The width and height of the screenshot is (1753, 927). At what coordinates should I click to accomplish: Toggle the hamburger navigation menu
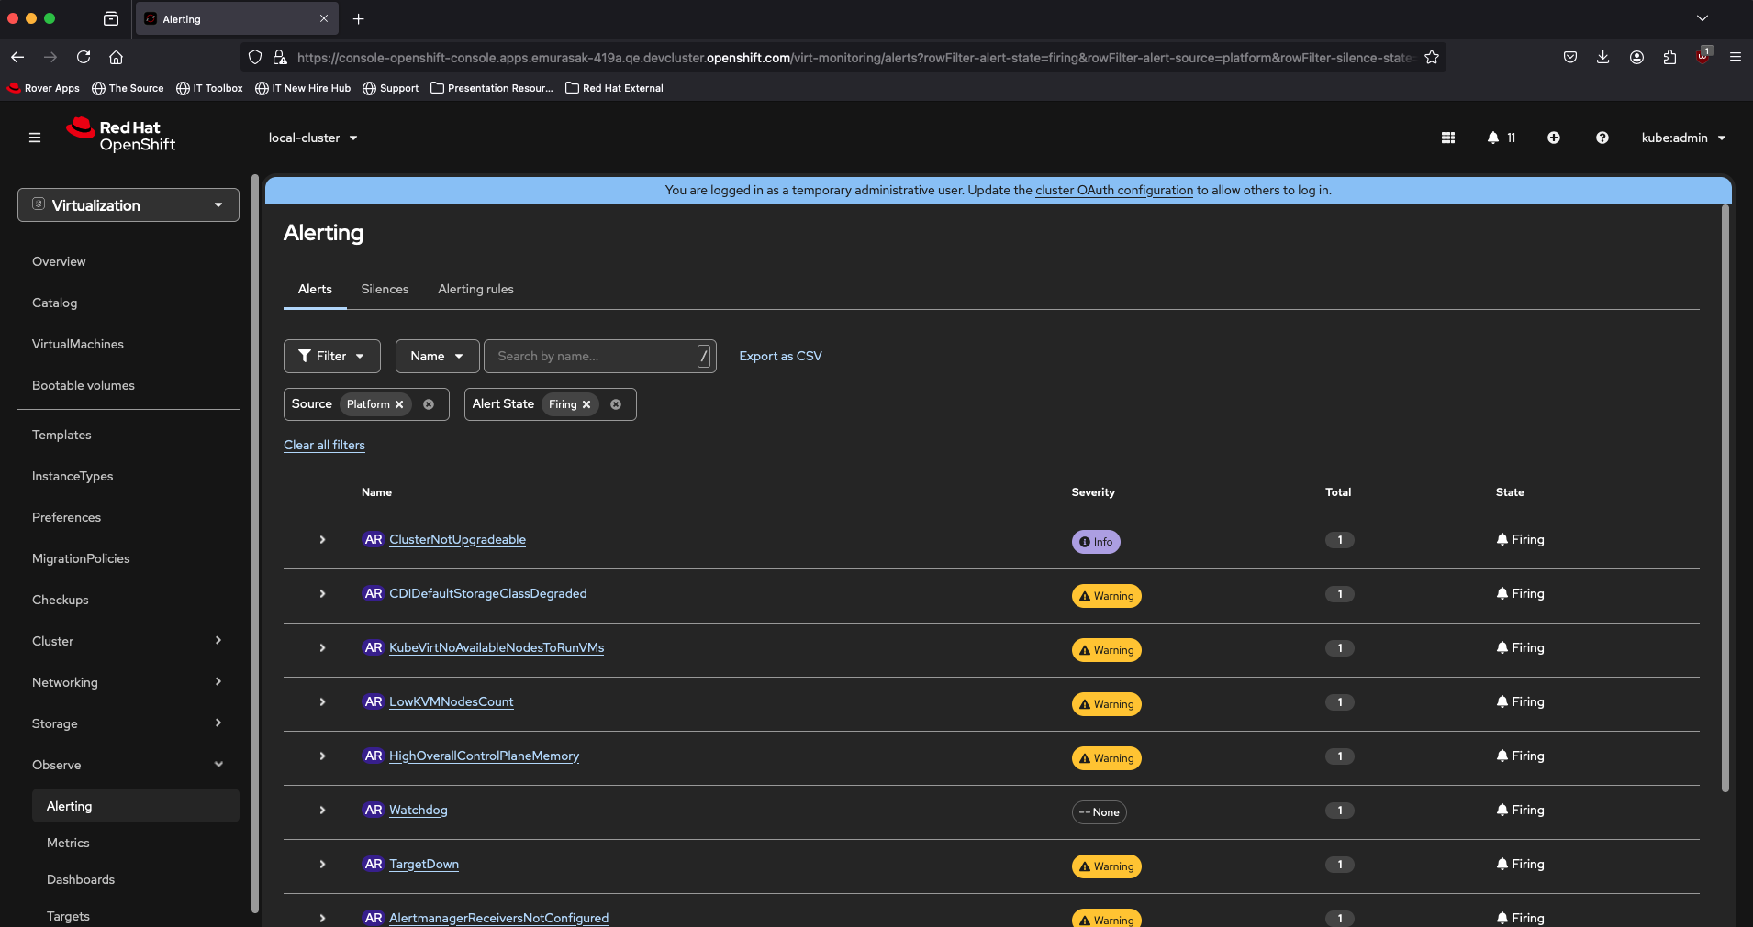pyautogui.click(x=35, y=138)
